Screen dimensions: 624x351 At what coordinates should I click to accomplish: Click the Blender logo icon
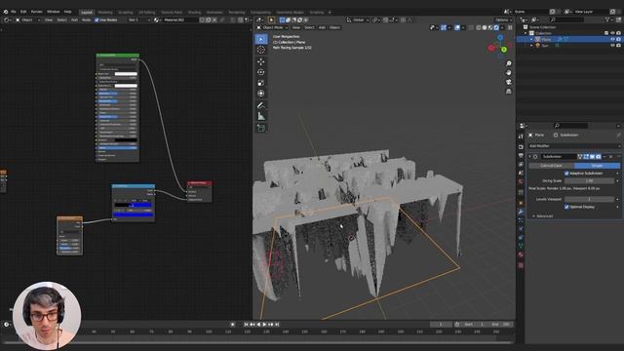(6, 12)
